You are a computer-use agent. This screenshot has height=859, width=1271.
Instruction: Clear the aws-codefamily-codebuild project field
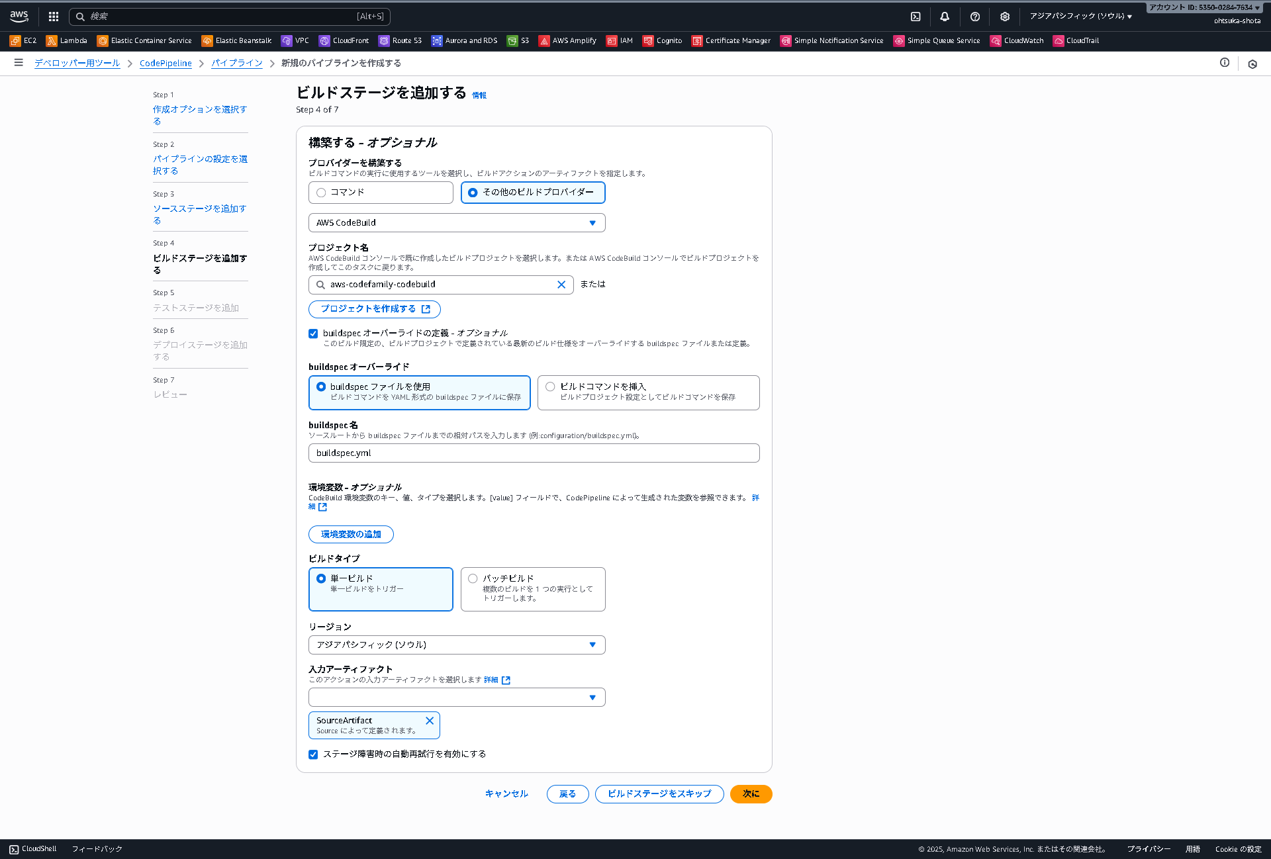coord(561,285)
